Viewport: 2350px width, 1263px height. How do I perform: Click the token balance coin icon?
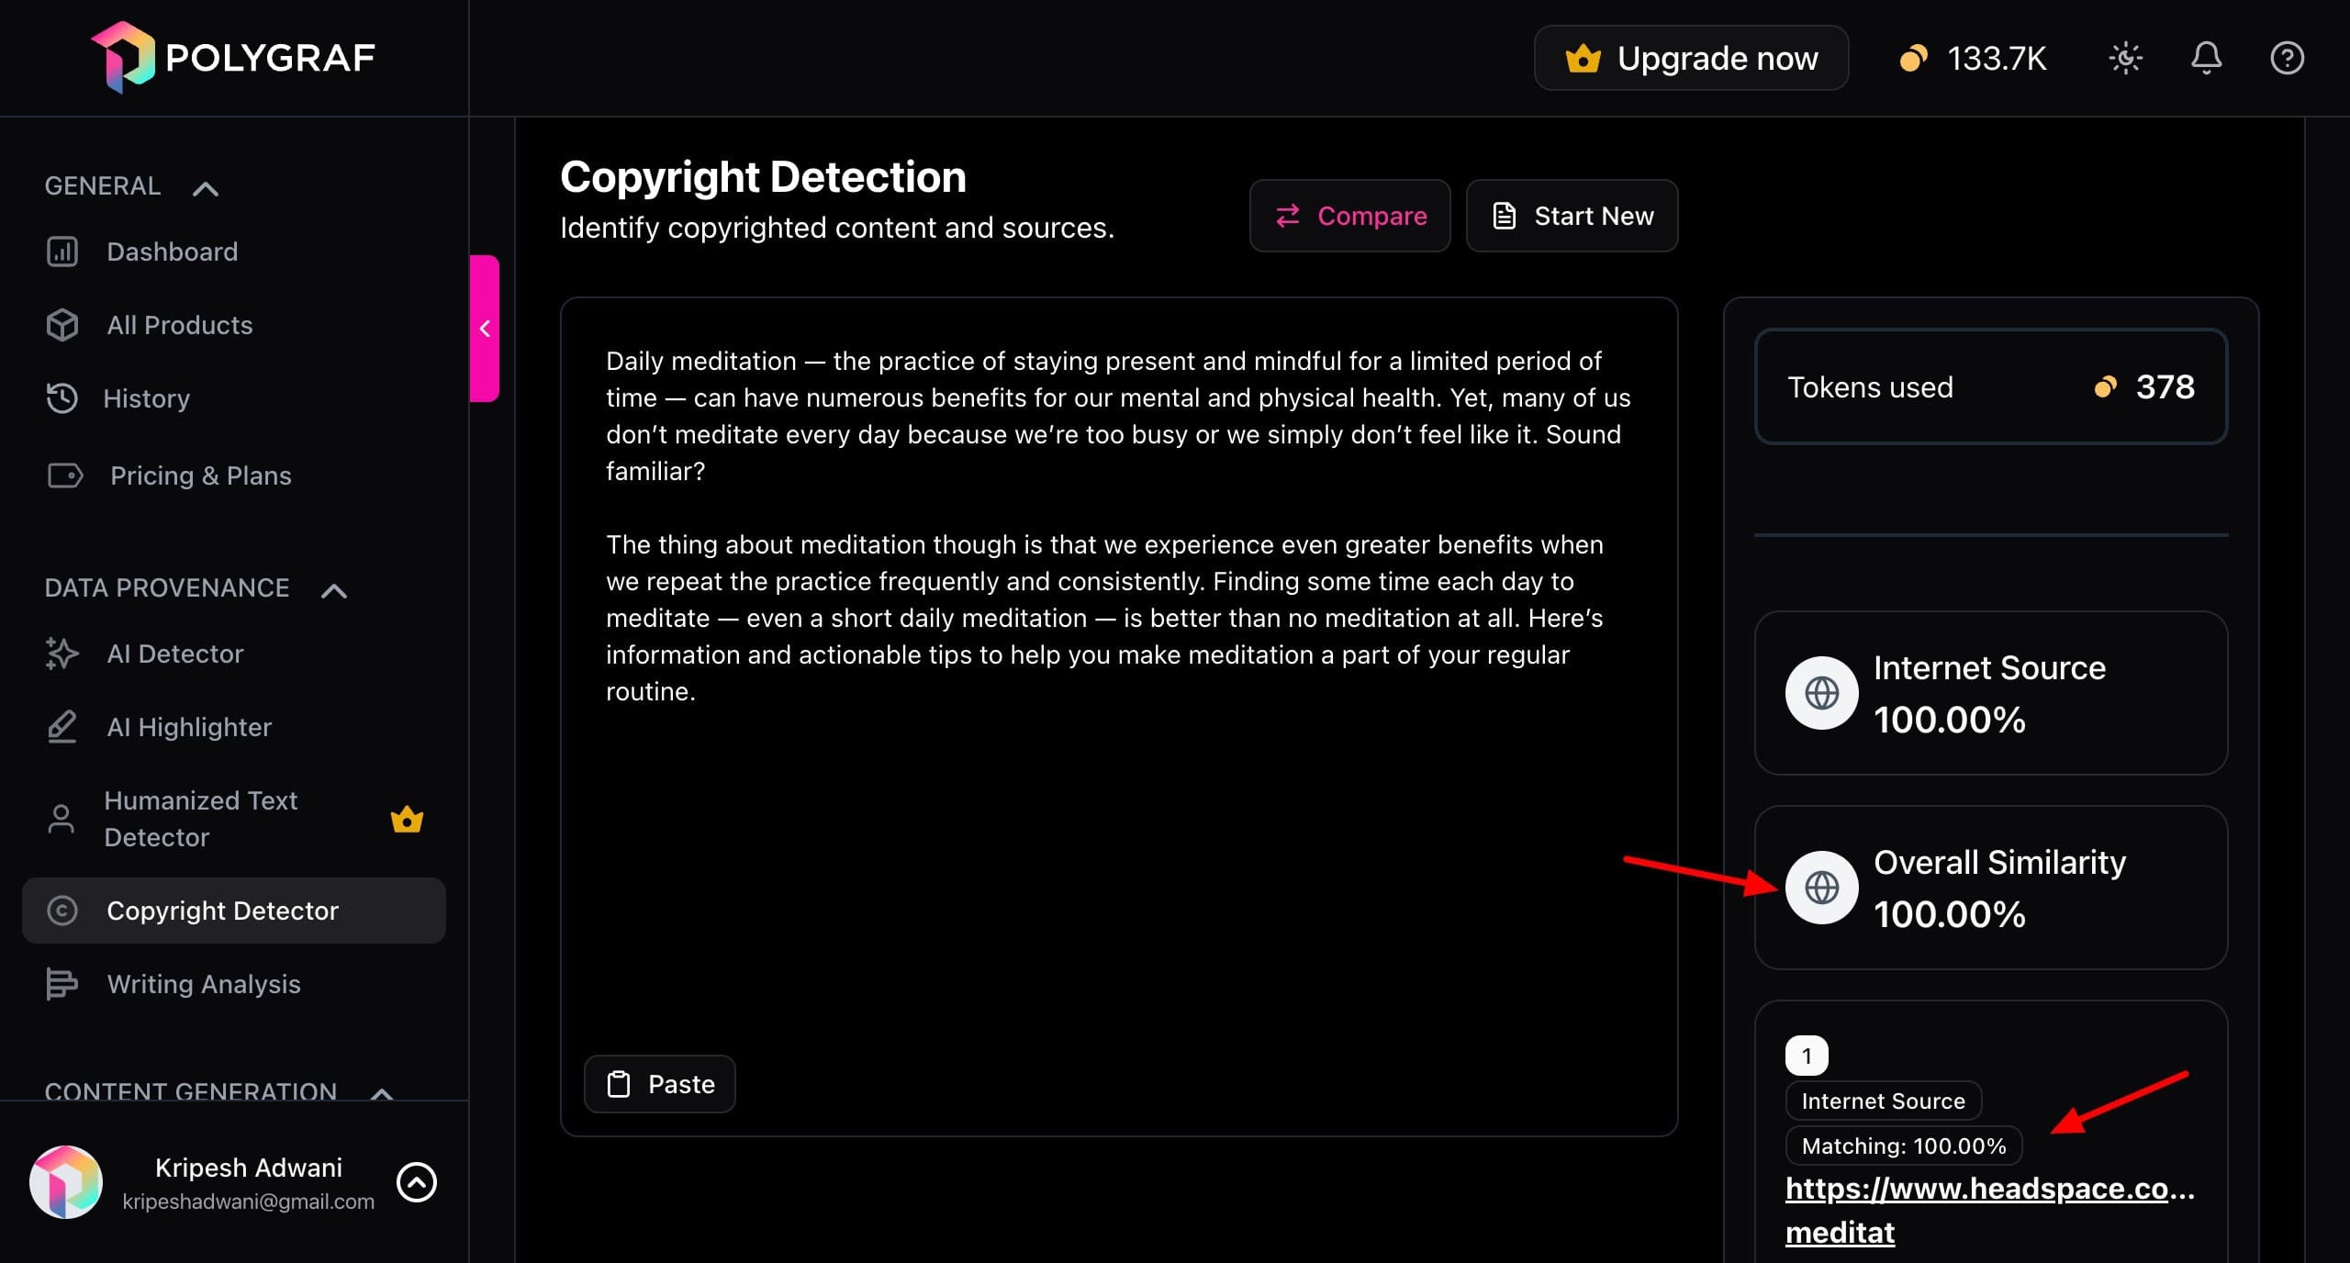pyautogui.click(x=1913, y=58)
